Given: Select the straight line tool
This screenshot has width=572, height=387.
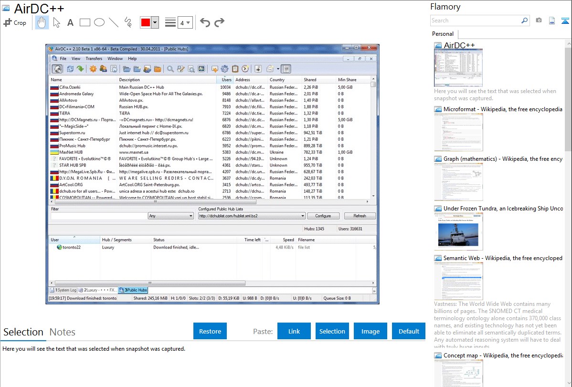Looking at the screenshot, I should (x=114, y=22).
